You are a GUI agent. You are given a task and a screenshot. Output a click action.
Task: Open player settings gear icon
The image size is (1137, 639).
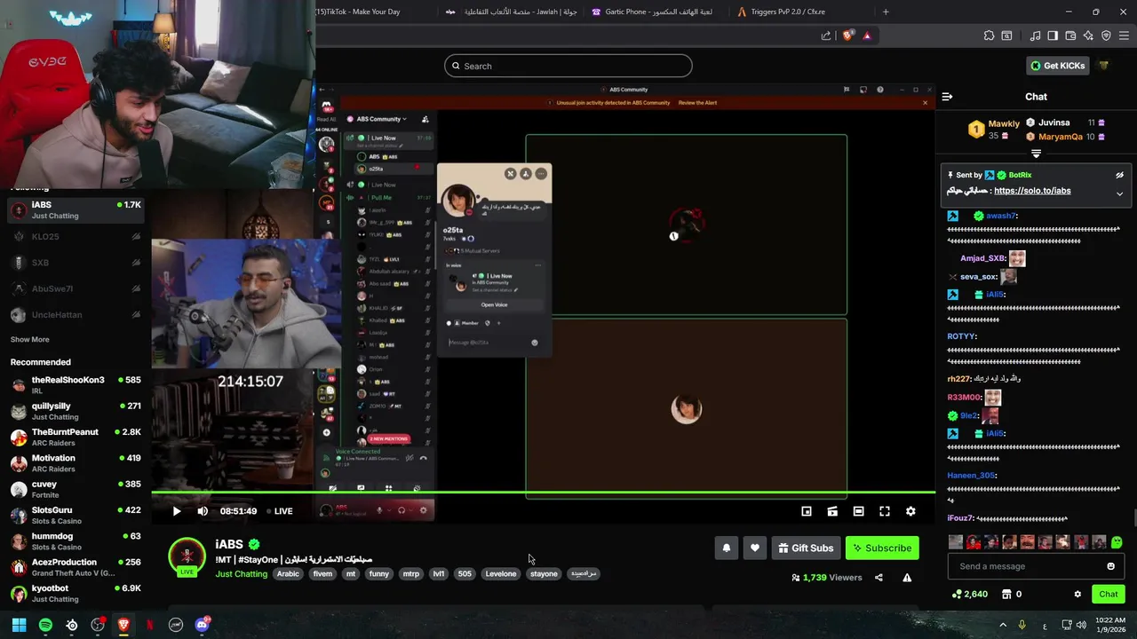tap(910, 511)
